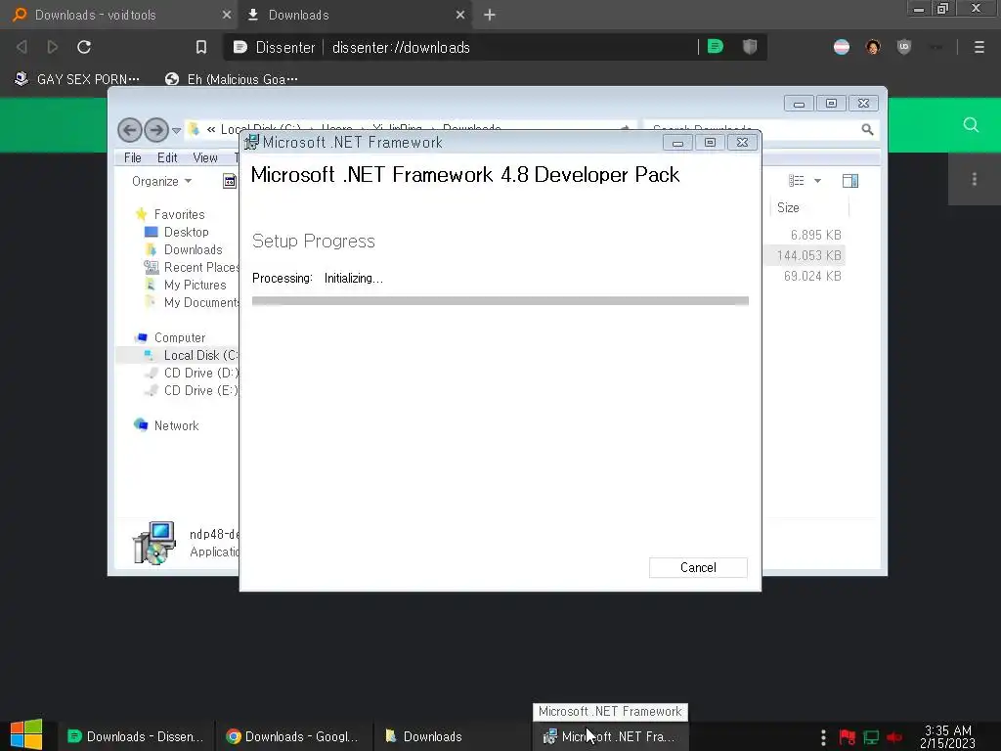Toggle the Explorer preview pane
This screenshot has height=751, width=1001.
click(850, 181)
